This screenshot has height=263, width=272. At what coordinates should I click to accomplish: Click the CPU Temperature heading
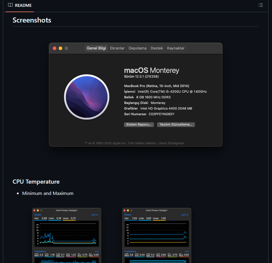coord(36,182)
